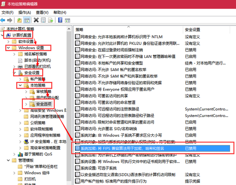Select 系统对象: 非 Windows 子系统不要求区分大小写
Screen dimensions: 236x185
click(x=121, y=135)
